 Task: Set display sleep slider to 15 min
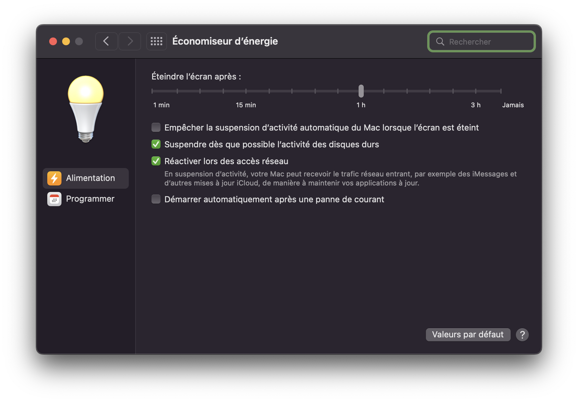coord(246,91)
